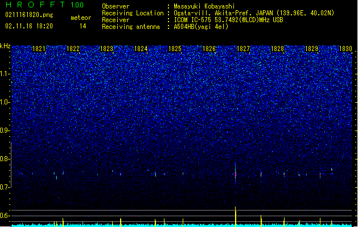
Task: Click the date stamp 02.11.16 18:20
Action: (x=29, y=26)
